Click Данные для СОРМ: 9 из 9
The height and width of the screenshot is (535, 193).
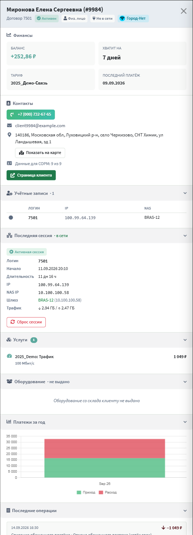(x=38, y=164)
